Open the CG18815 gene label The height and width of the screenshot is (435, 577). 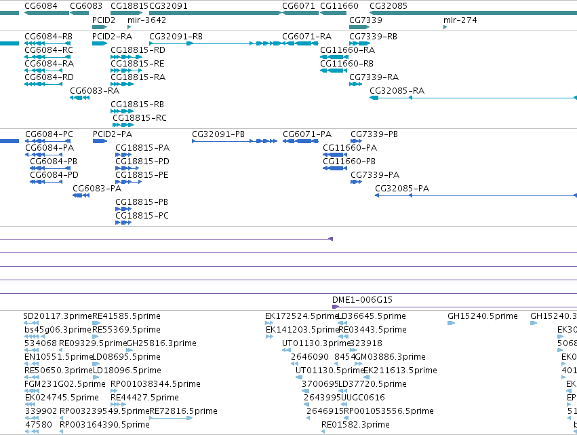coord(129,6)
